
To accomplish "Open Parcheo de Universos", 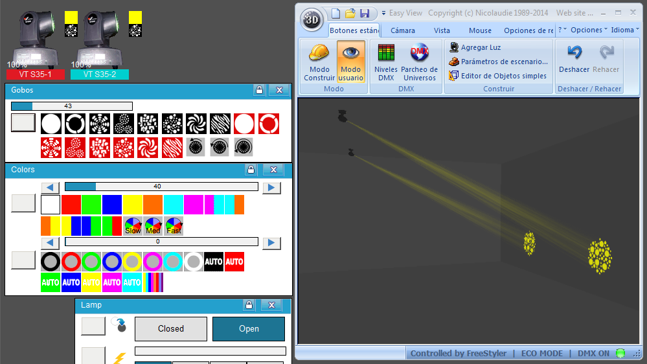I will pyautogui.click(x=419, y=62).
